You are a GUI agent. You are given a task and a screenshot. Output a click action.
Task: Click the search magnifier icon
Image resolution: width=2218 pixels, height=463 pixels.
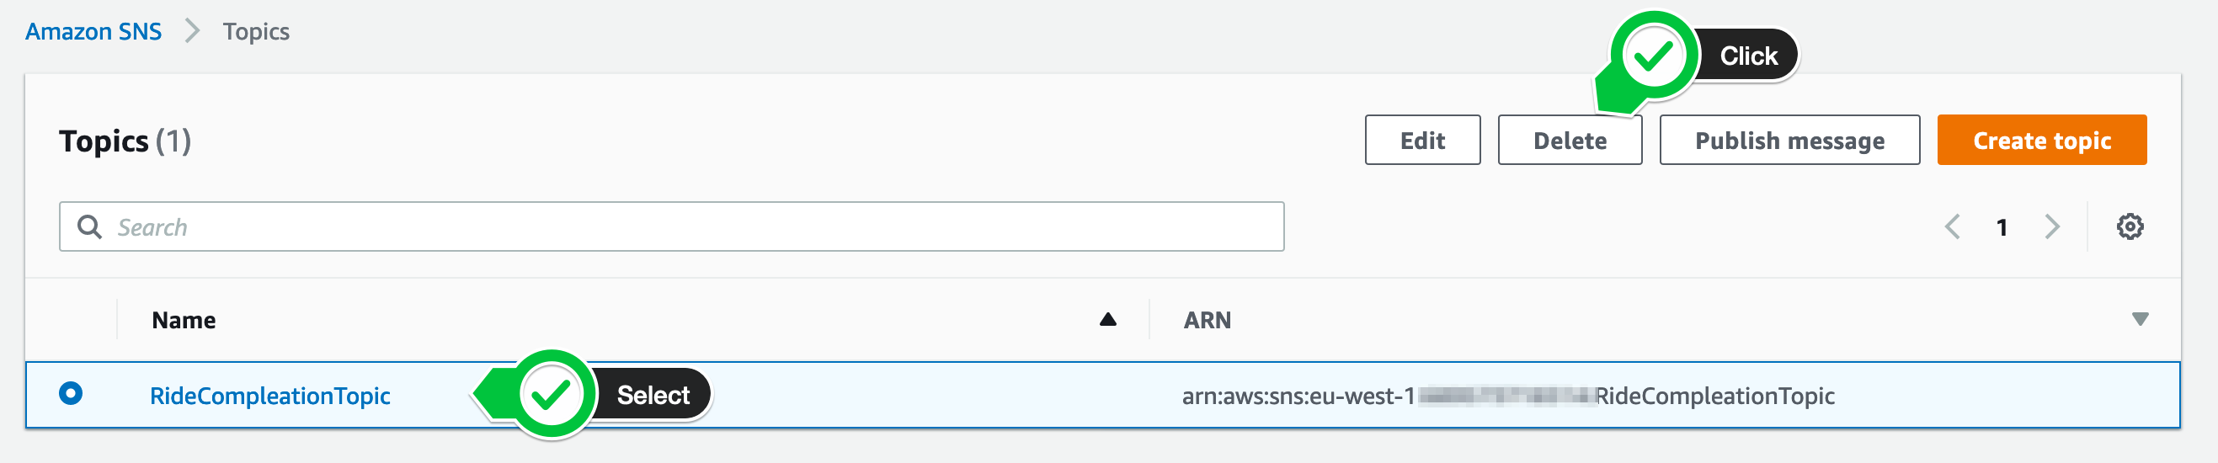click(x=89, y=226)
